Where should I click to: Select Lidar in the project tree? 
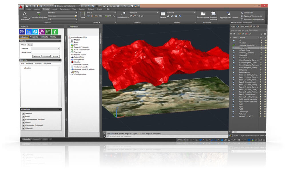coord(75,45)
